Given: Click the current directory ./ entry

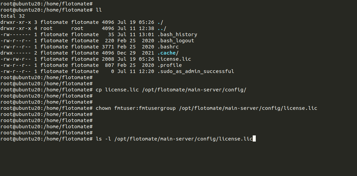Looking at the screenshot, I should [160, 22].
